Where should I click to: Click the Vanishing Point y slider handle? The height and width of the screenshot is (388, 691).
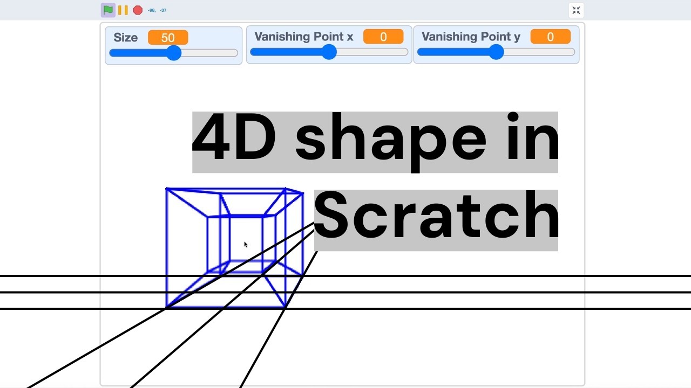point(496,52)
